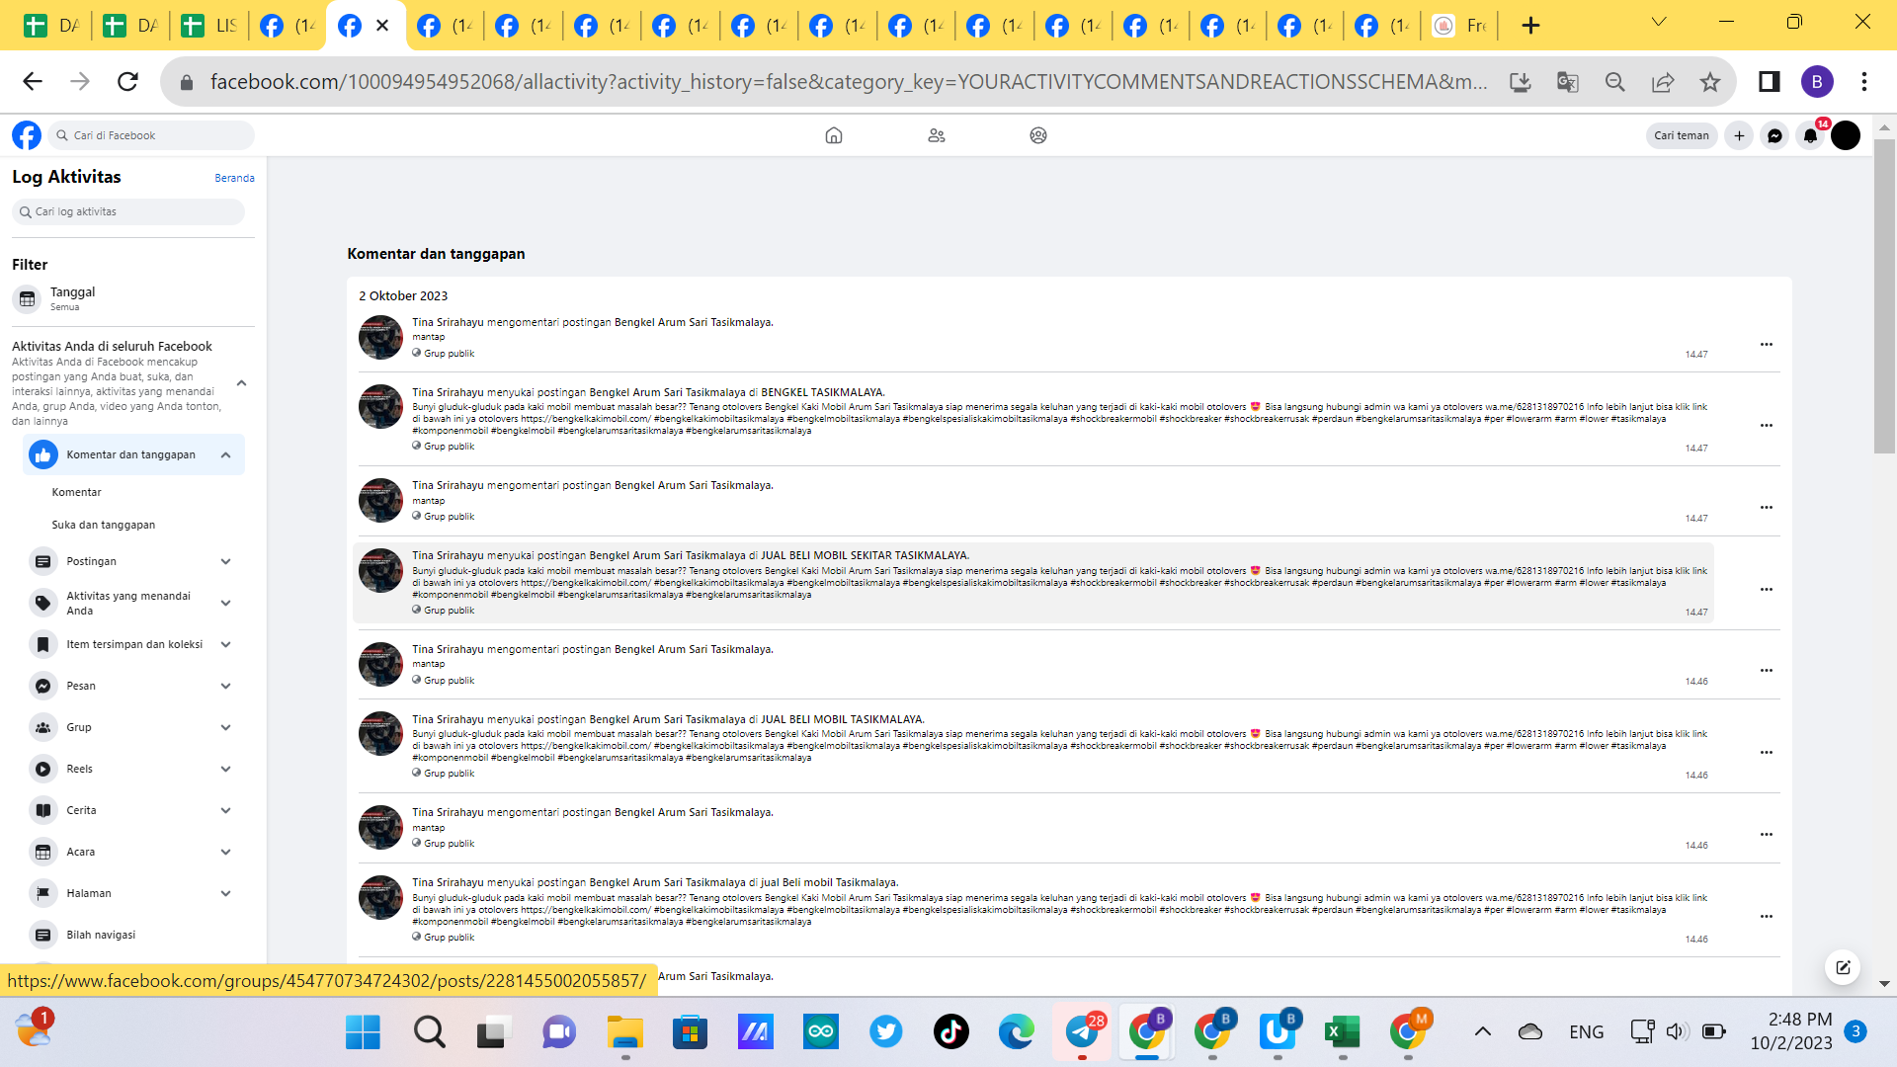Open the Friends icon in top navigation
Viewport: 1897px width, 1067px height.
pos(937,135)
